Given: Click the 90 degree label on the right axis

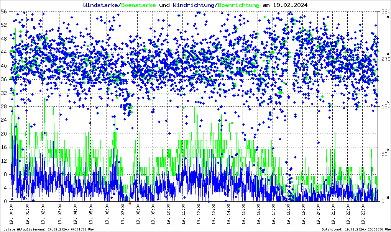Looking at the screenshot, I should pos(385,154).
